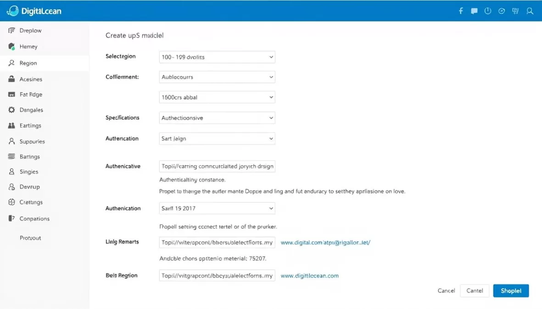Open the Authenication dropdown showing Sarll 19 2017

pos(217,208)
